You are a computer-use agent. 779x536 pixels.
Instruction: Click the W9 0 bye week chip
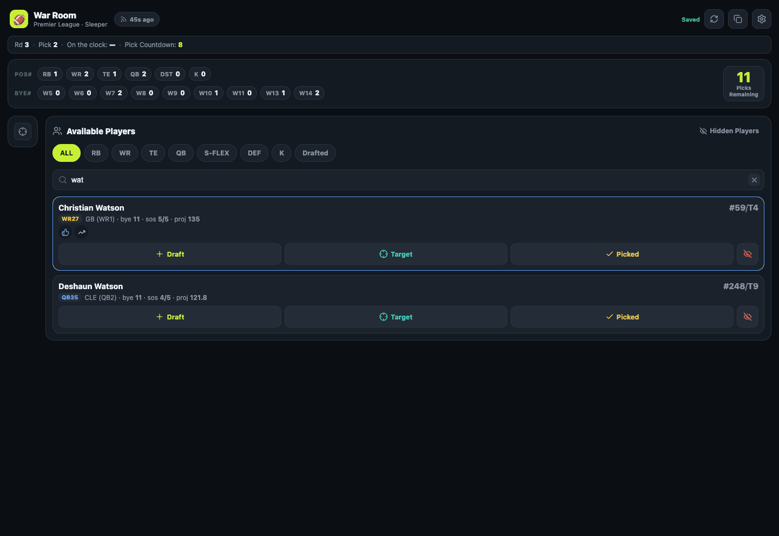pyautogui.click(x=176, y=93)
